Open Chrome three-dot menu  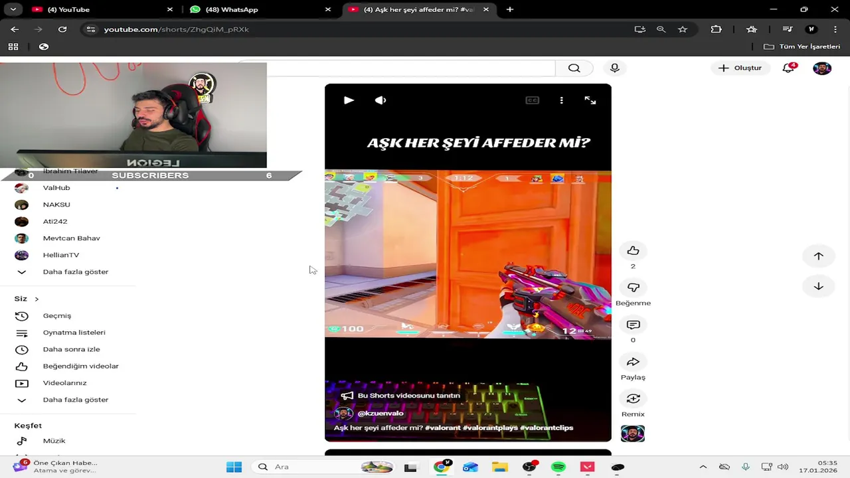(835, 29)
